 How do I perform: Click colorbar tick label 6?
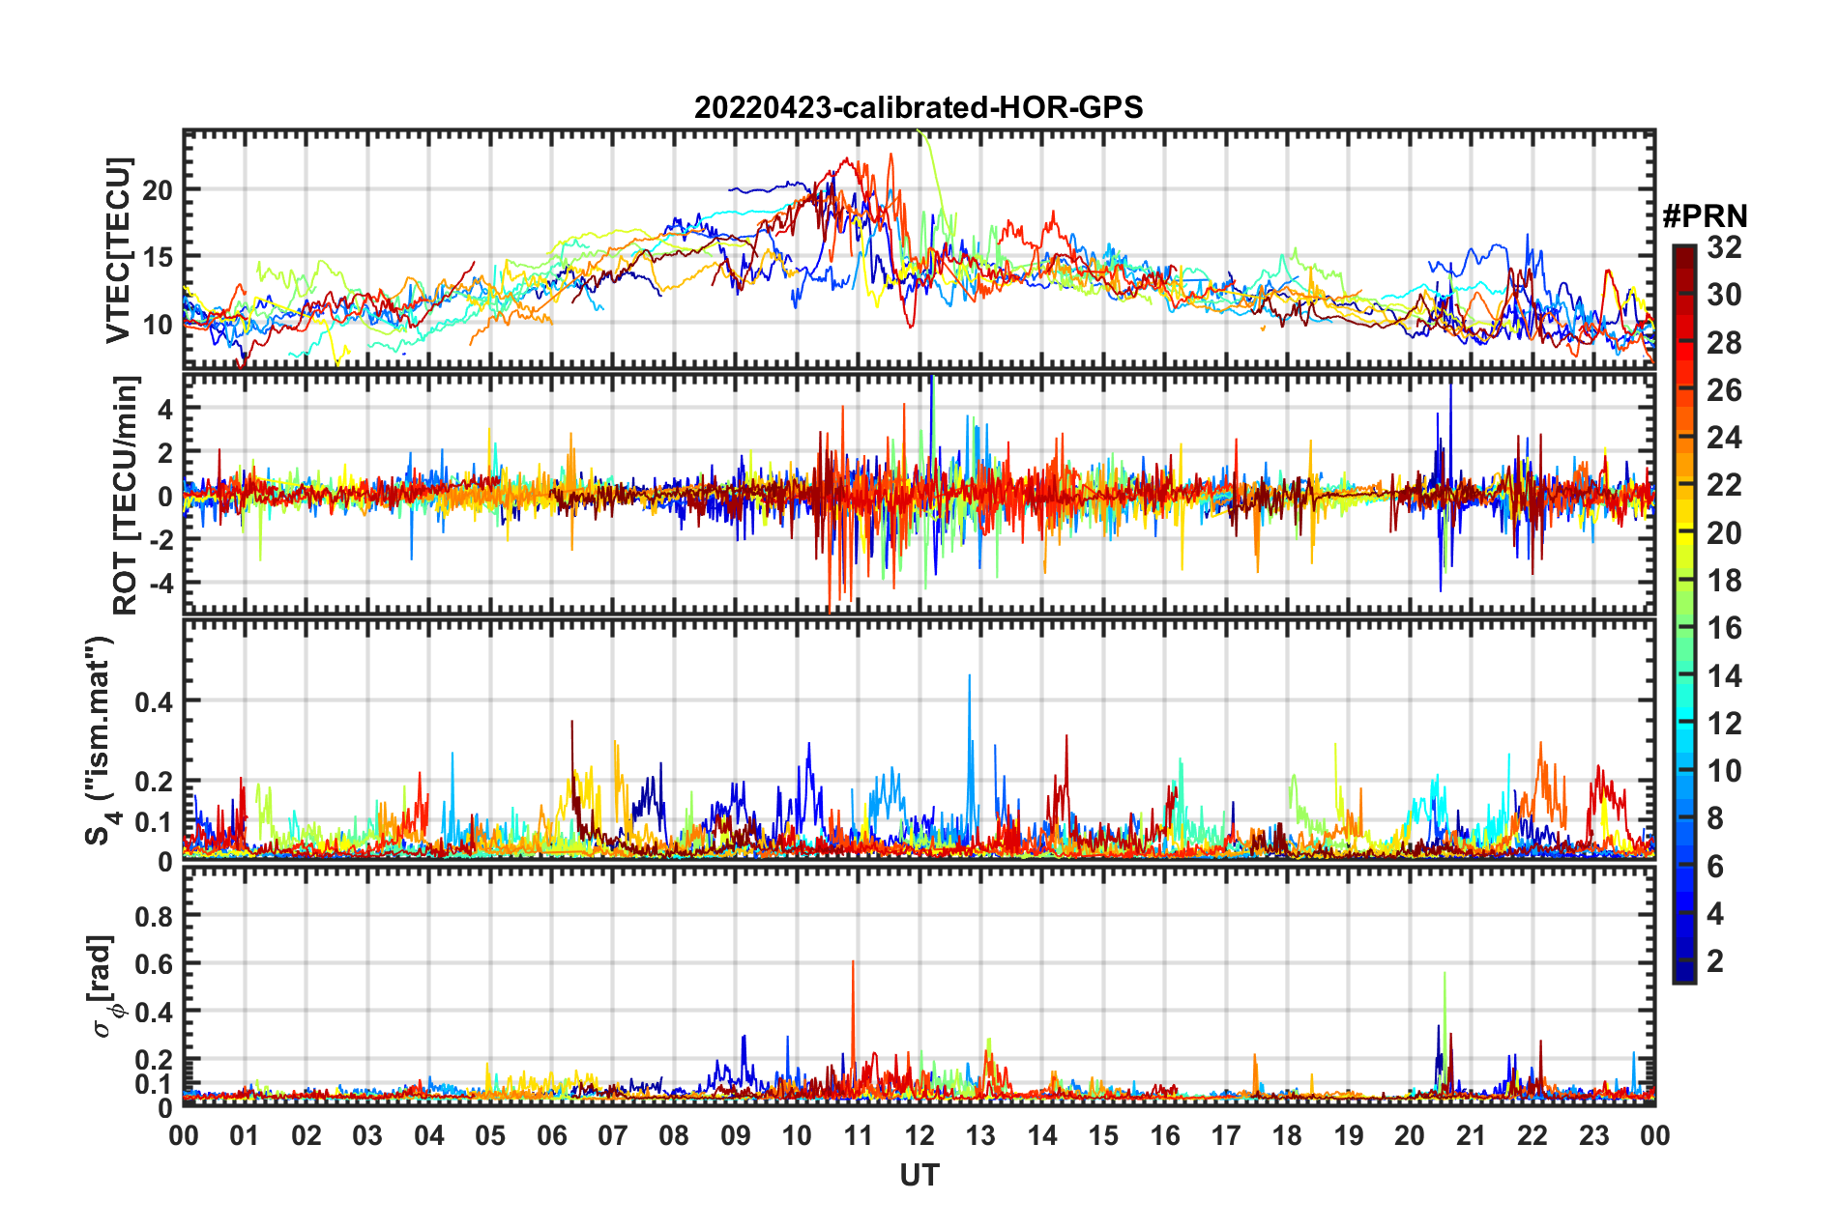pyautogui.click(x=1715, y=866)
